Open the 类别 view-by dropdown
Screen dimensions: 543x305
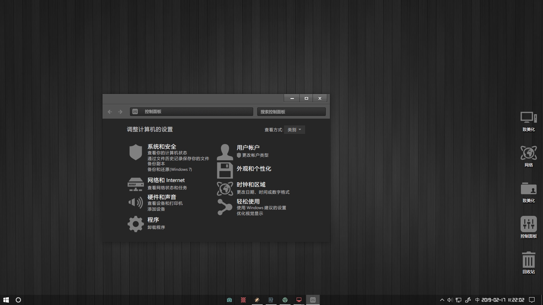pyautogui.click(x=294, y=130)
